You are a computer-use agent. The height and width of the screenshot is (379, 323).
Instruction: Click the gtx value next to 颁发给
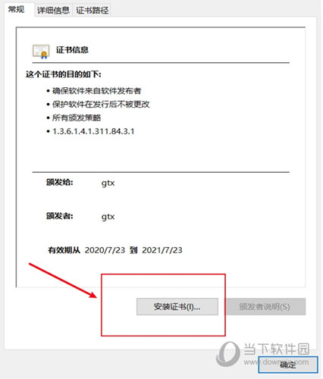[108, 183]
